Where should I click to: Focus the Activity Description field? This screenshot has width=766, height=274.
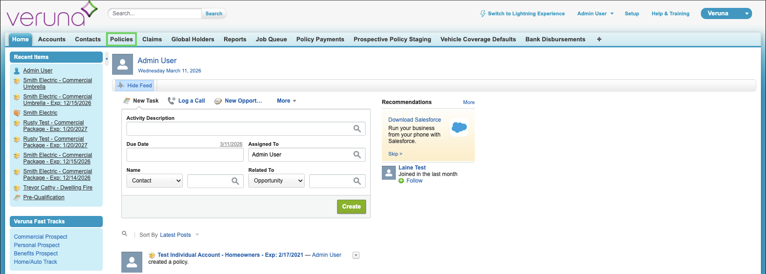tap(239, 129)
